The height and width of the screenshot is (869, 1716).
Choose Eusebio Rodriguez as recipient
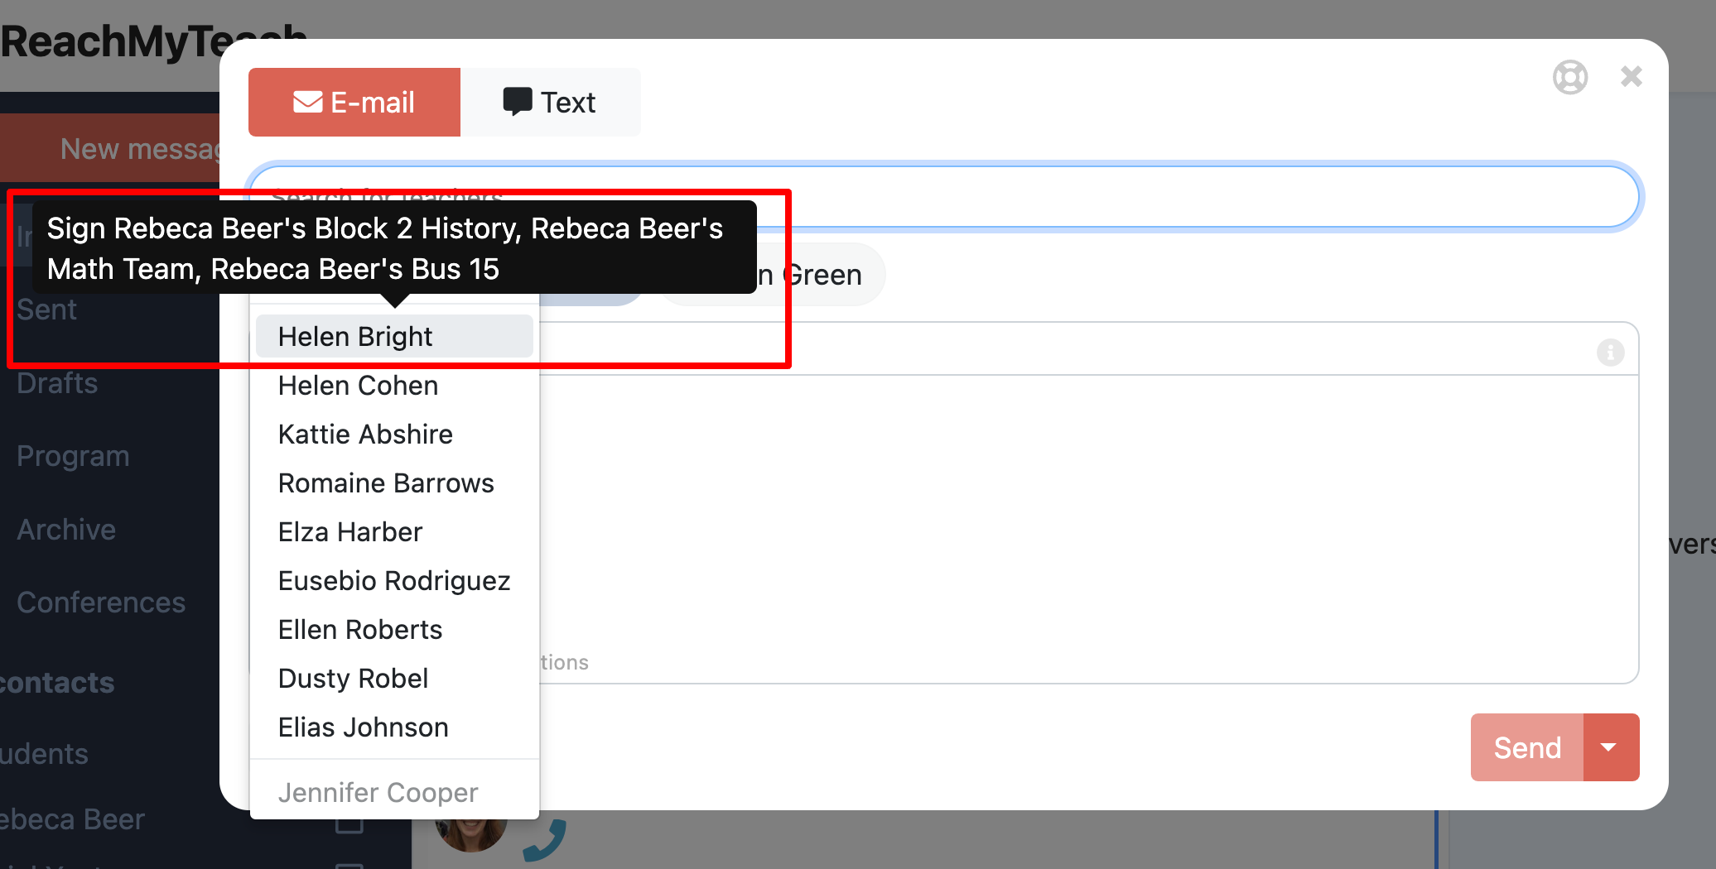point(394,581)
